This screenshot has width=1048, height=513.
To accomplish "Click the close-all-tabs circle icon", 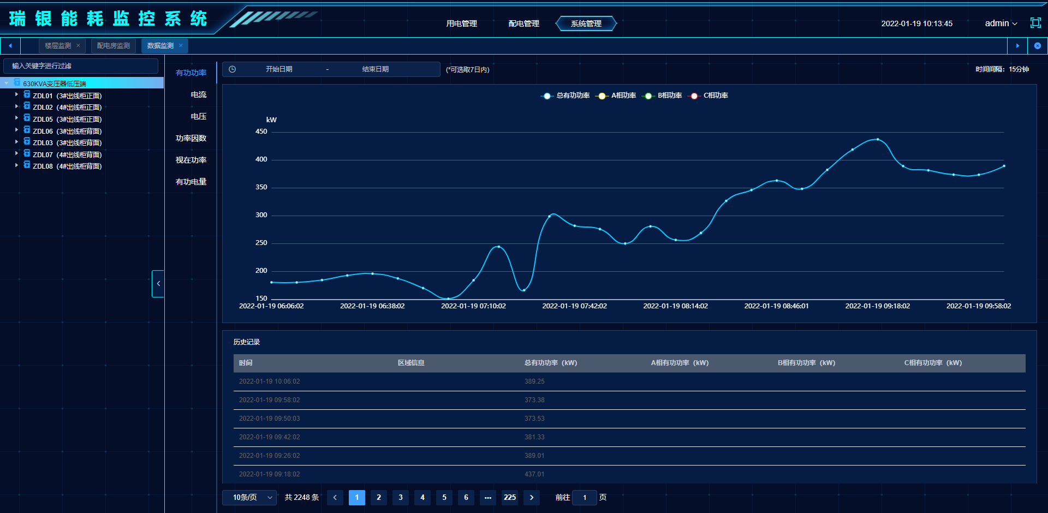I will tap(1037, 46).
